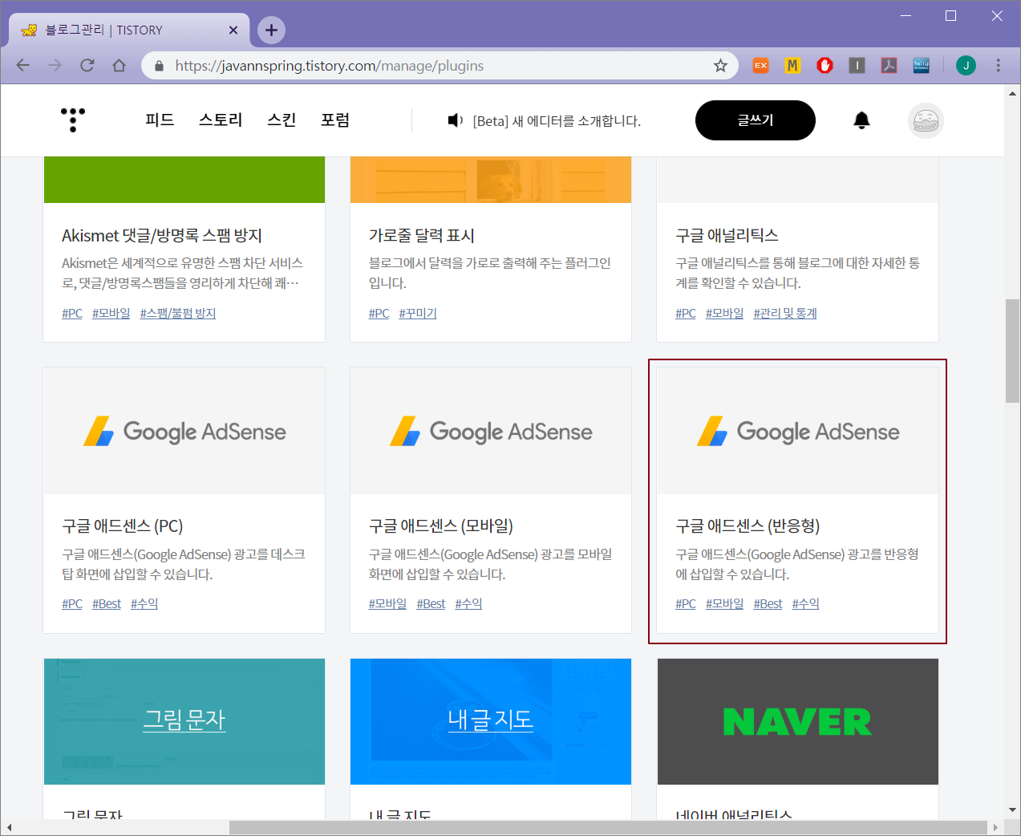Click the browser forward arrow

tap(55, 66)
